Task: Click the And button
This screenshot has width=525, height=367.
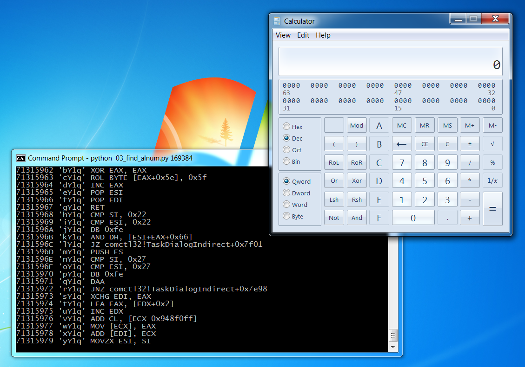Action: pyautogui.click(x=357, y=218)
